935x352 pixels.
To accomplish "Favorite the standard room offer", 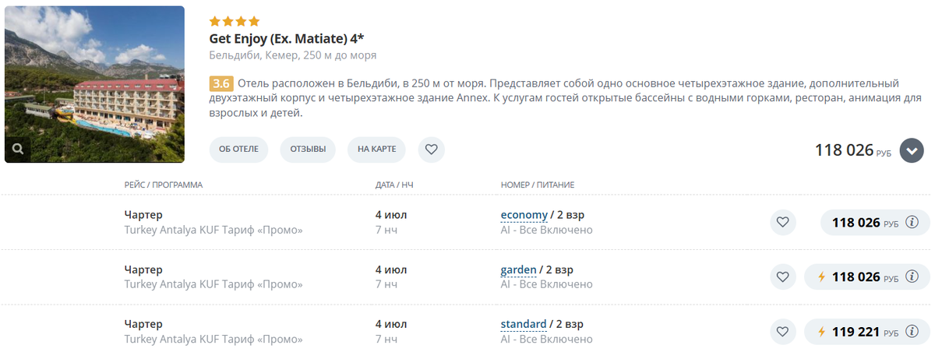I will click(783, 332).
